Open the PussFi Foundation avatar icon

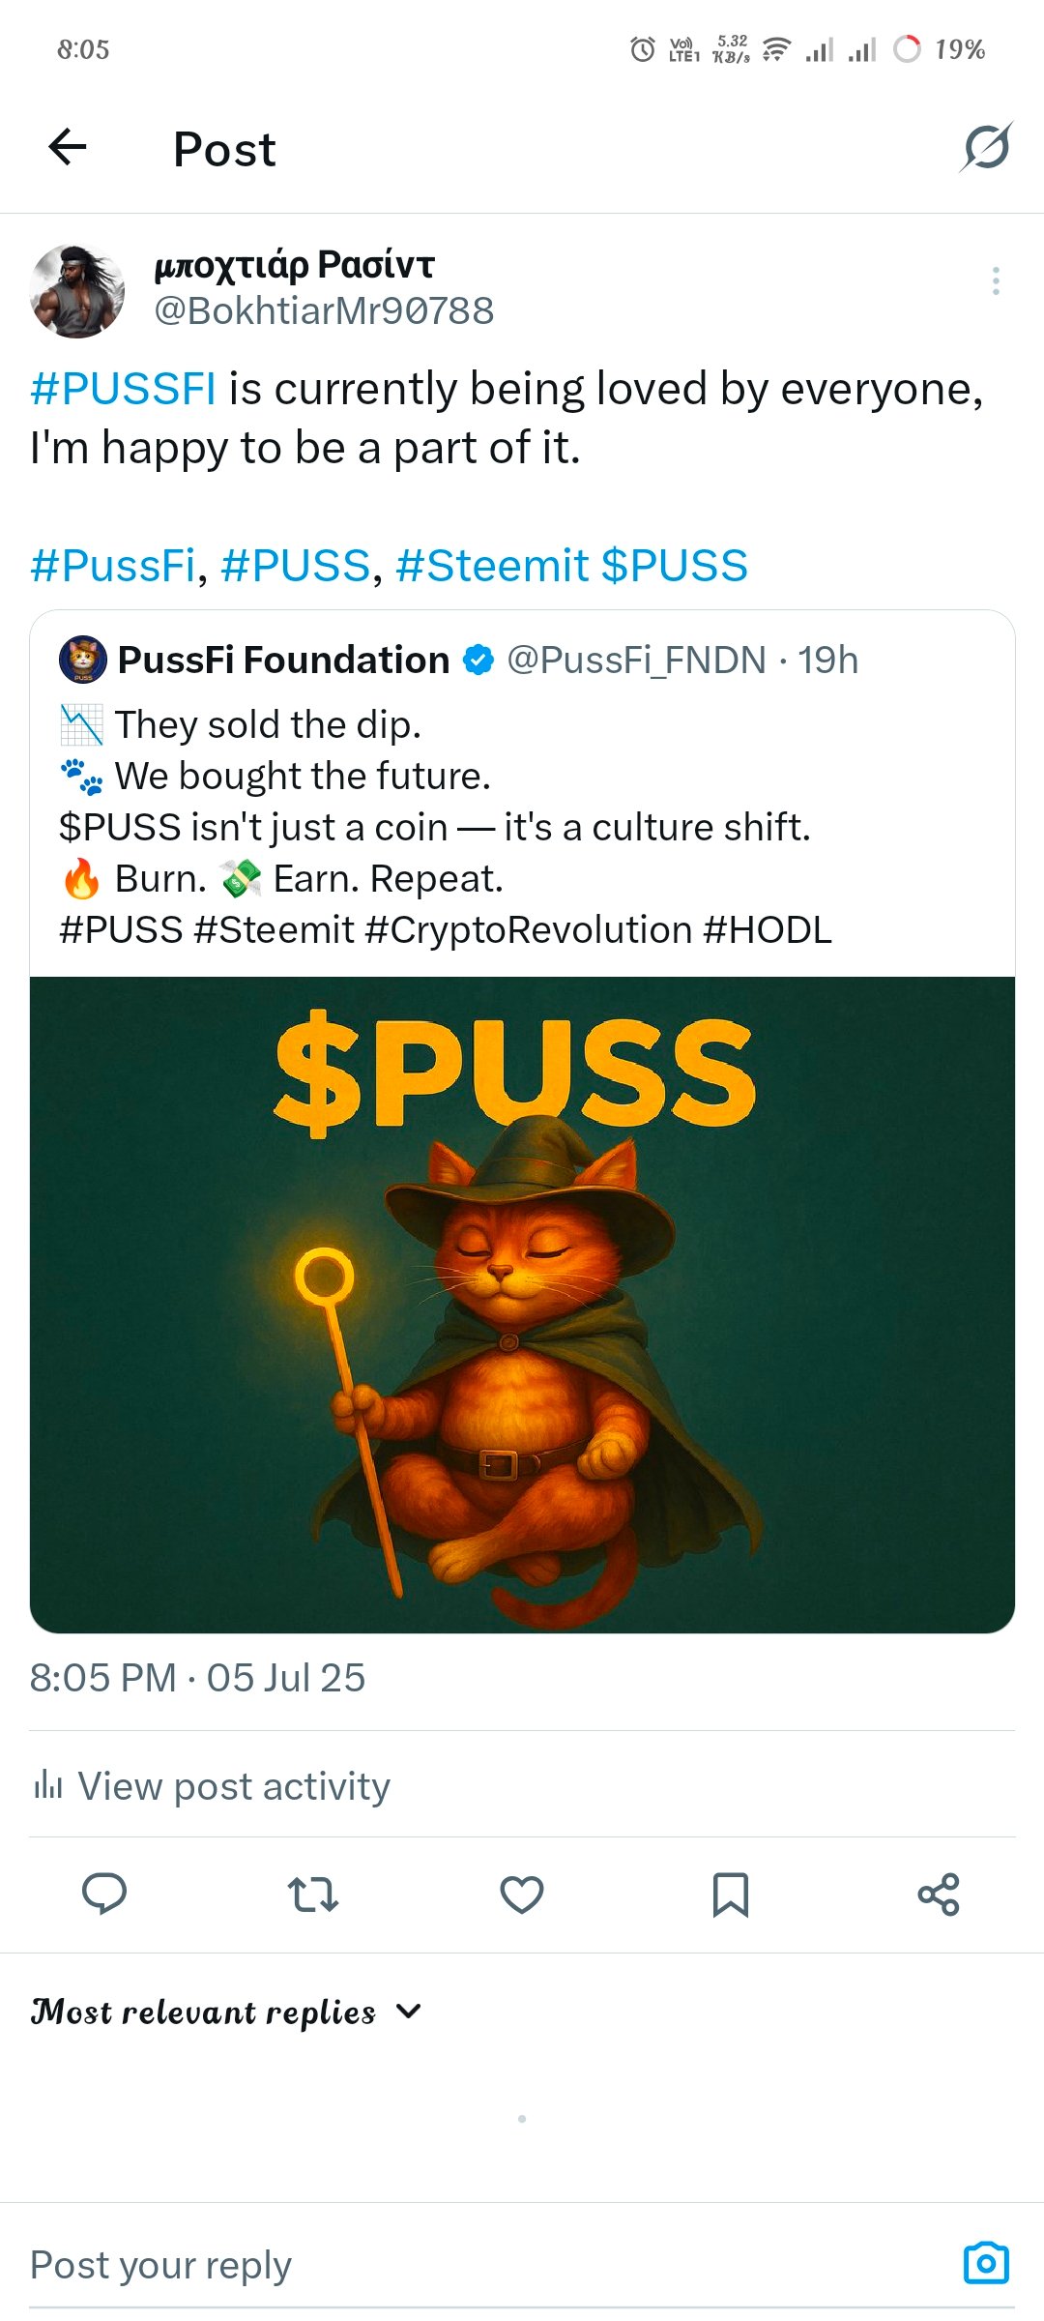pos(83,660)
